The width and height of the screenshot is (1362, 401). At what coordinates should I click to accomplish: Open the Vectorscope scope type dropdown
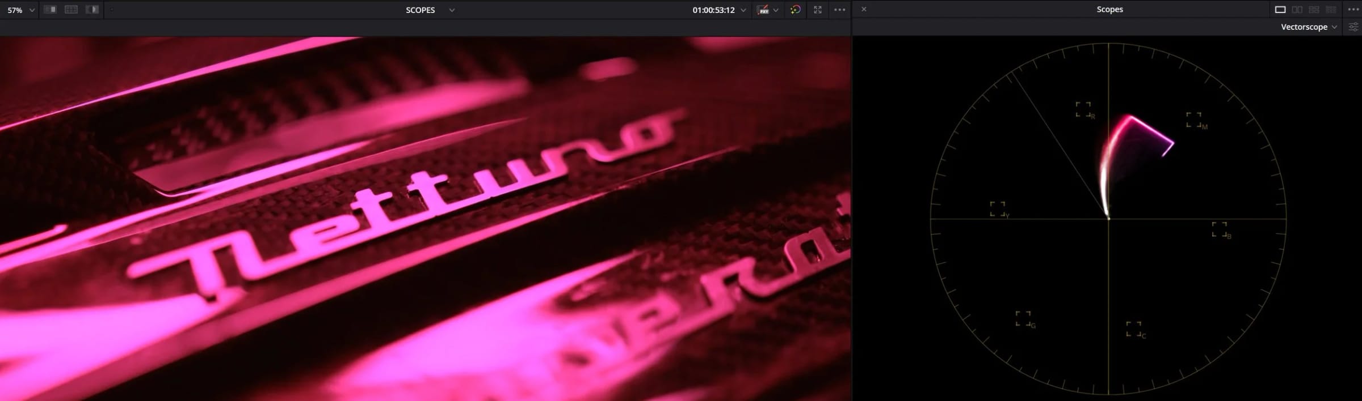coord(1309,27)
